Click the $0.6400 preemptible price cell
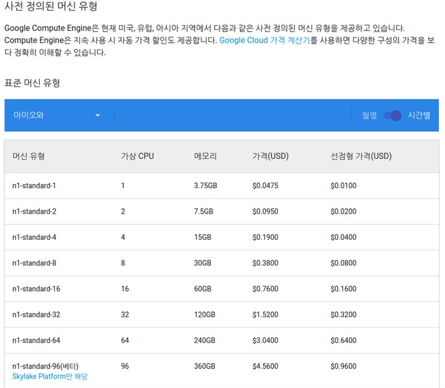Image resolution: width=445 pixels, height=388 pixels. (x=343, y=340)
